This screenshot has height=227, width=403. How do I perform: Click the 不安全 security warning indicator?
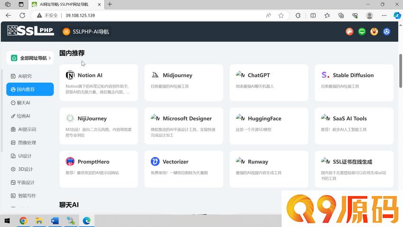[x=47, y=16]
